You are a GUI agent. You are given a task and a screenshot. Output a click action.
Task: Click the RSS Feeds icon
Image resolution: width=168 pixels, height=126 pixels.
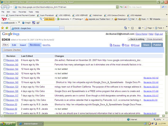click(x=132, y=28)
